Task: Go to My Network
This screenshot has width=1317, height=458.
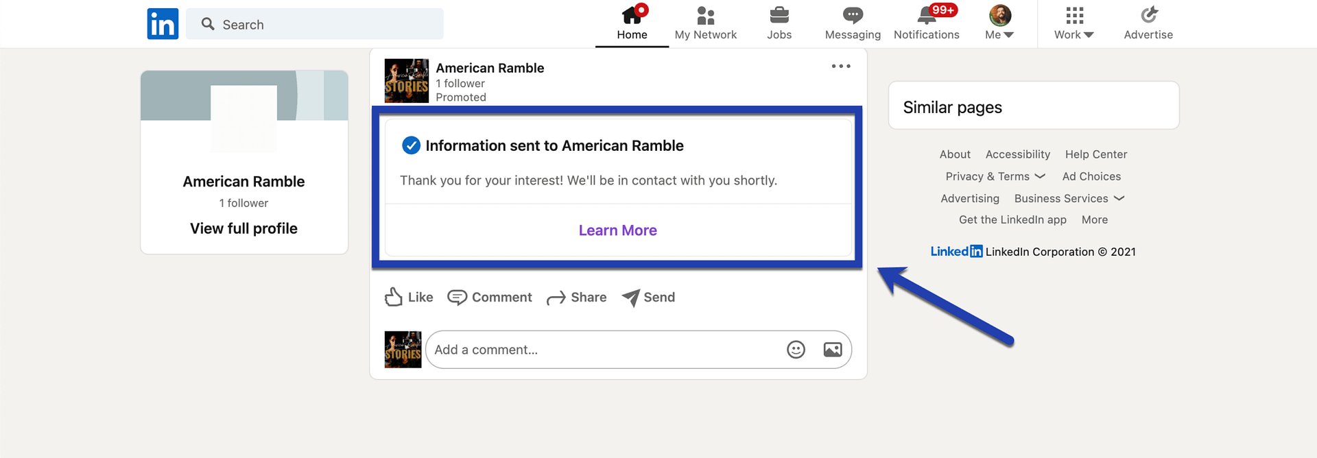Action: coord(705,24)
